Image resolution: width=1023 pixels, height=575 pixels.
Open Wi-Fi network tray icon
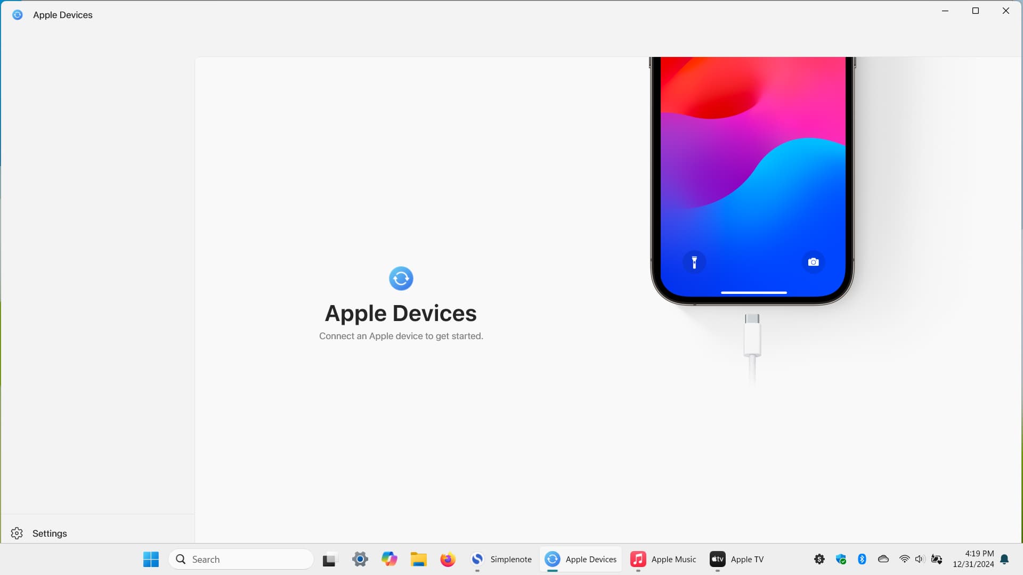coord(904,559)
